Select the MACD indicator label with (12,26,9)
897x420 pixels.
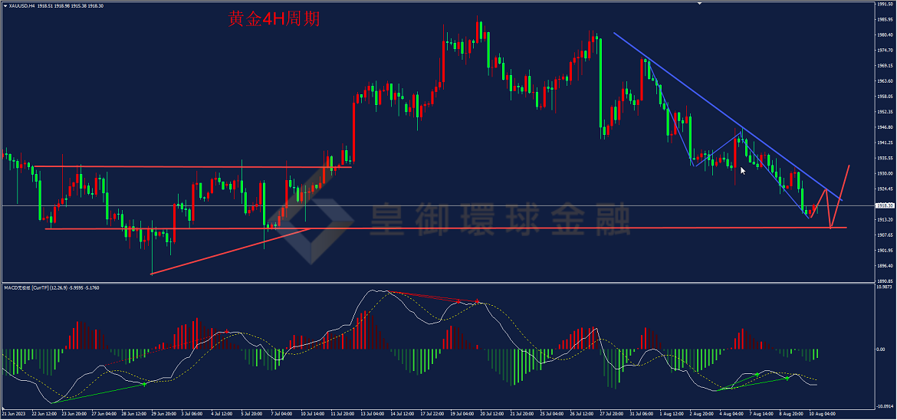(51, 287)
